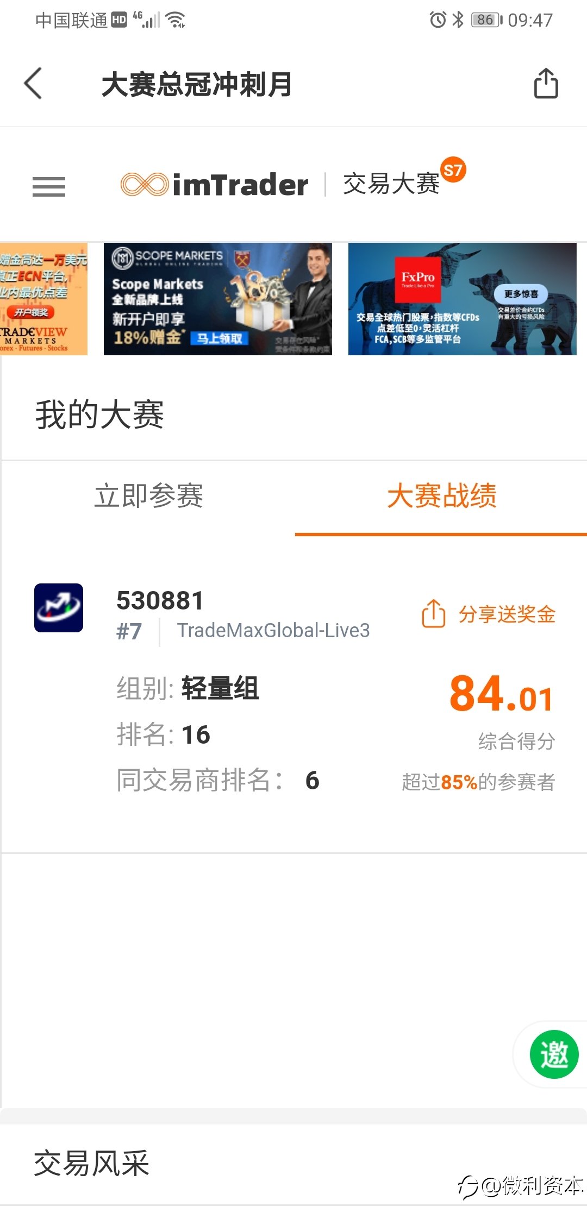This screenshot has height=1219, width=587.
Task: Open the 交易大赛 title text
Action: tap(391, 184)
